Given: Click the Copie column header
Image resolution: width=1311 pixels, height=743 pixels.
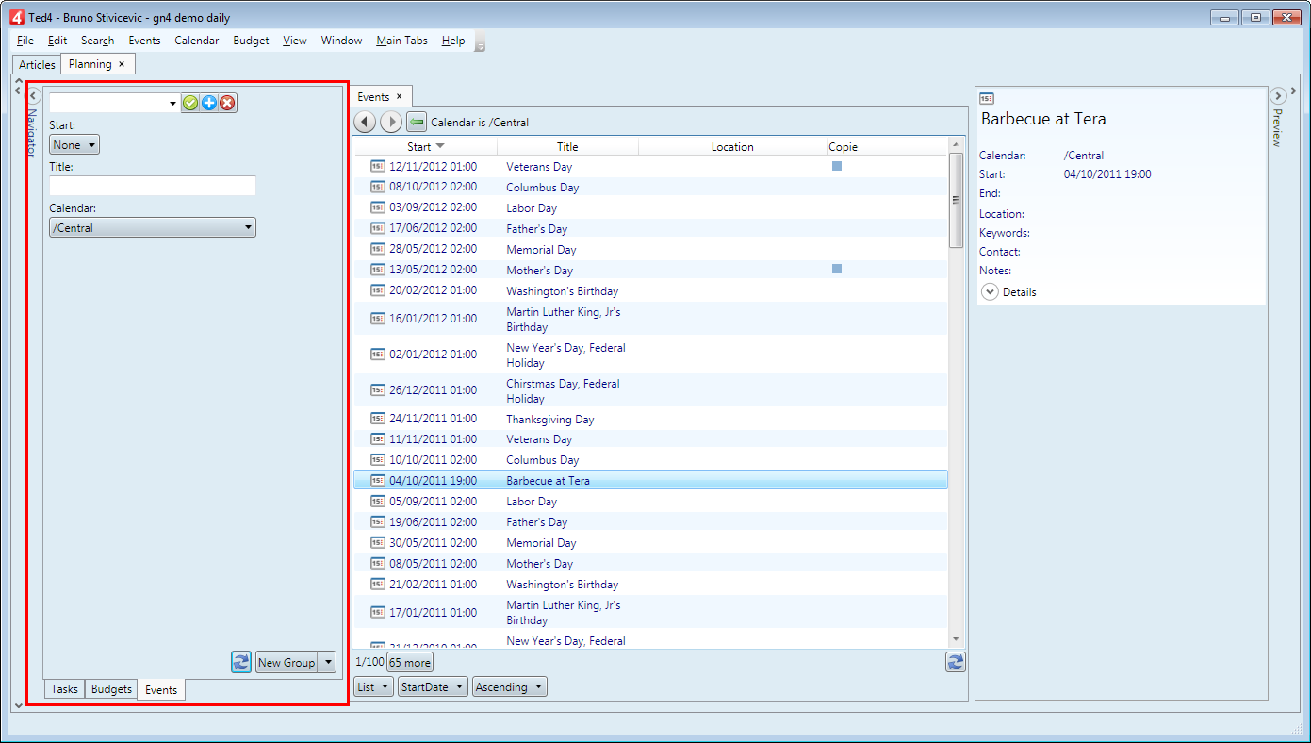Looking at the screenshot, I should (843, 146).
